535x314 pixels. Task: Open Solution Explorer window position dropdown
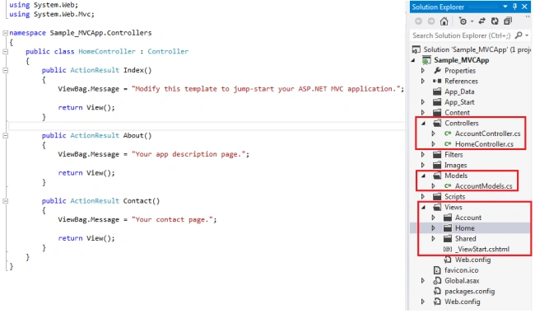click(505, 7)
